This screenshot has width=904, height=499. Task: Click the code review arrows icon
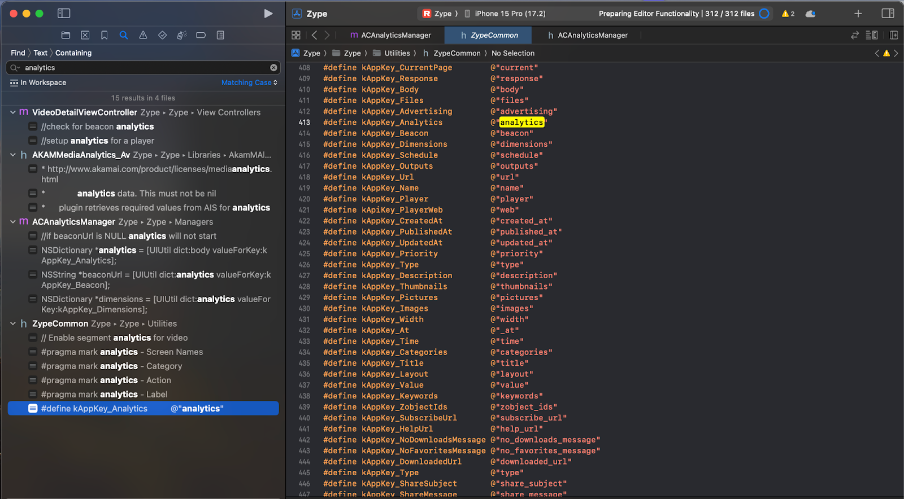tap(855, 35)
